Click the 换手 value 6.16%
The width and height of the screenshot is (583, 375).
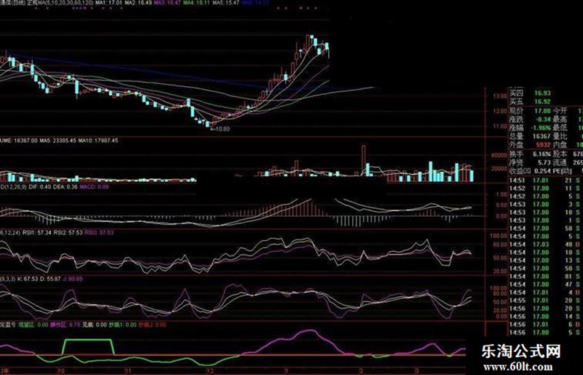click(542, 154)
